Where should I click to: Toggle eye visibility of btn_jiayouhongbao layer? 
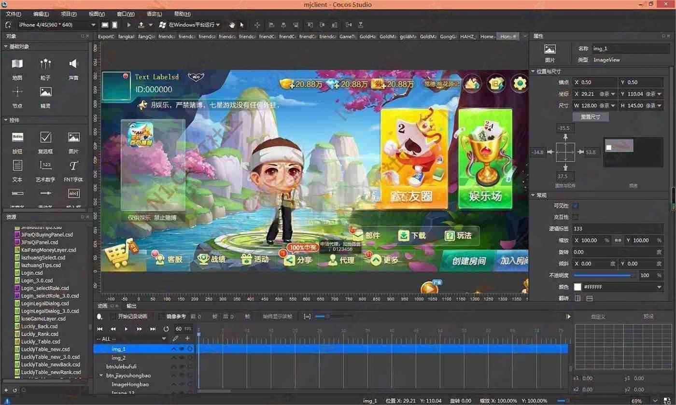pos(182,376)
